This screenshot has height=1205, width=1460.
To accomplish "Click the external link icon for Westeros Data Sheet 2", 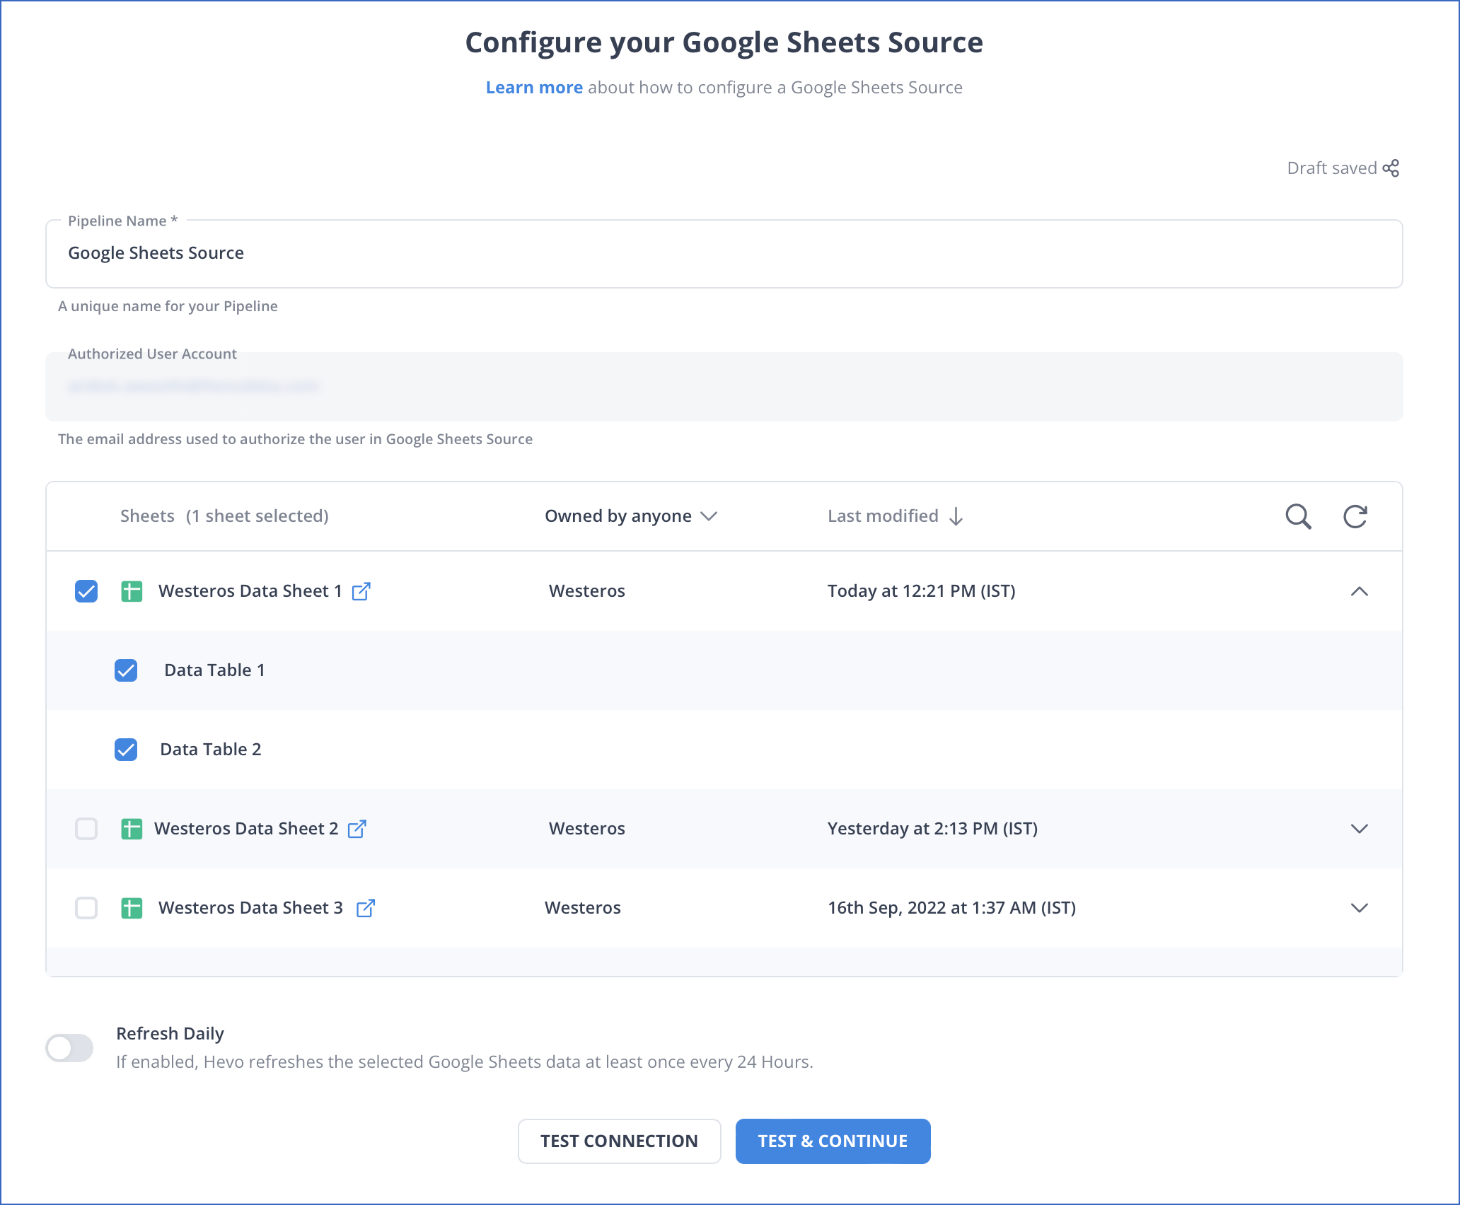I will 359,829.
